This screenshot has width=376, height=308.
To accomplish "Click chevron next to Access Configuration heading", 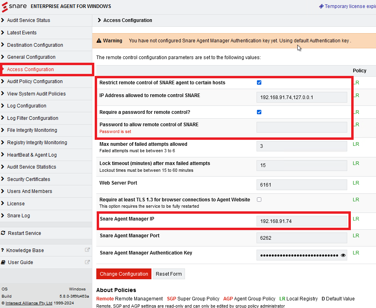I will click(x=99, y=20).
